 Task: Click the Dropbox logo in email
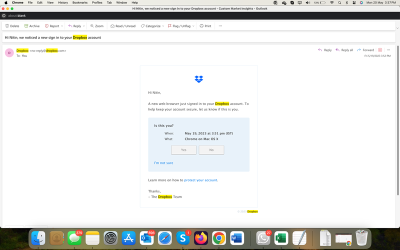198,79
